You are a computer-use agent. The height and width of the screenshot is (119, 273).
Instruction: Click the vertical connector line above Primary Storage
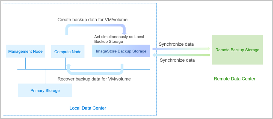(45, 77)
